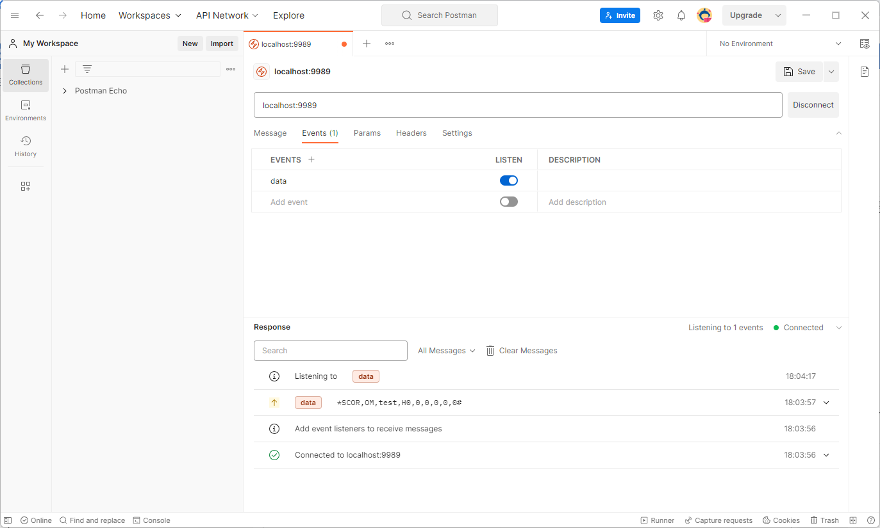Screen dimensions: 880x528
Task: Click the Upgrade button
Action: pos(747,15)
